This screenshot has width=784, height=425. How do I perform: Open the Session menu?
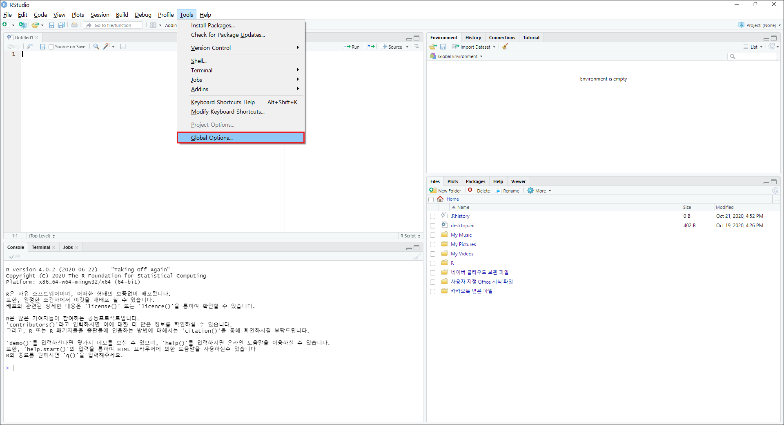click(100, 15)
